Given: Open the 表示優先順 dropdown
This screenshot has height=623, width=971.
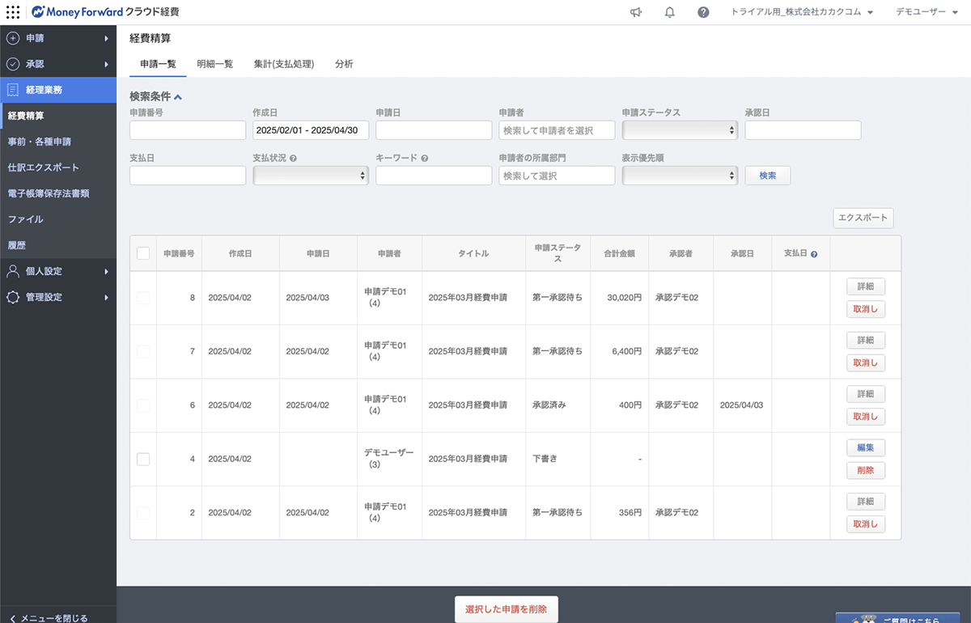Looking at the screenshot, I should pyautogui.click(x=680, y=176).
